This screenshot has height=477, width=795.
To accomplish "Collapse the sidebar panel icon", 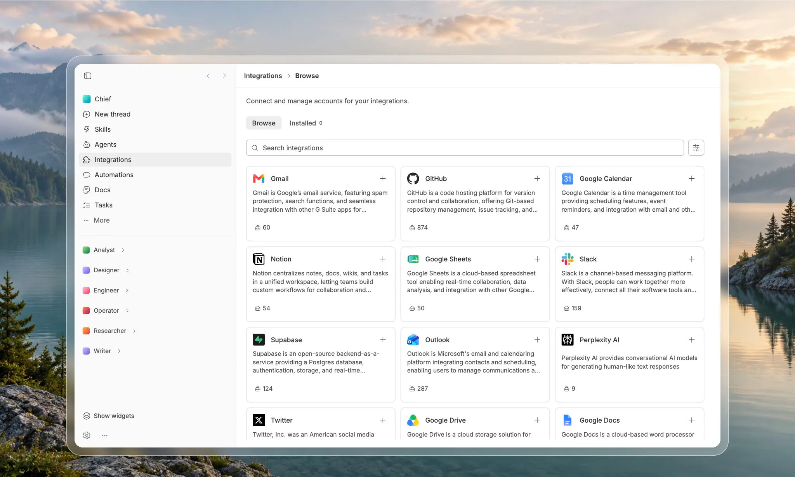I will coord(87,76).
